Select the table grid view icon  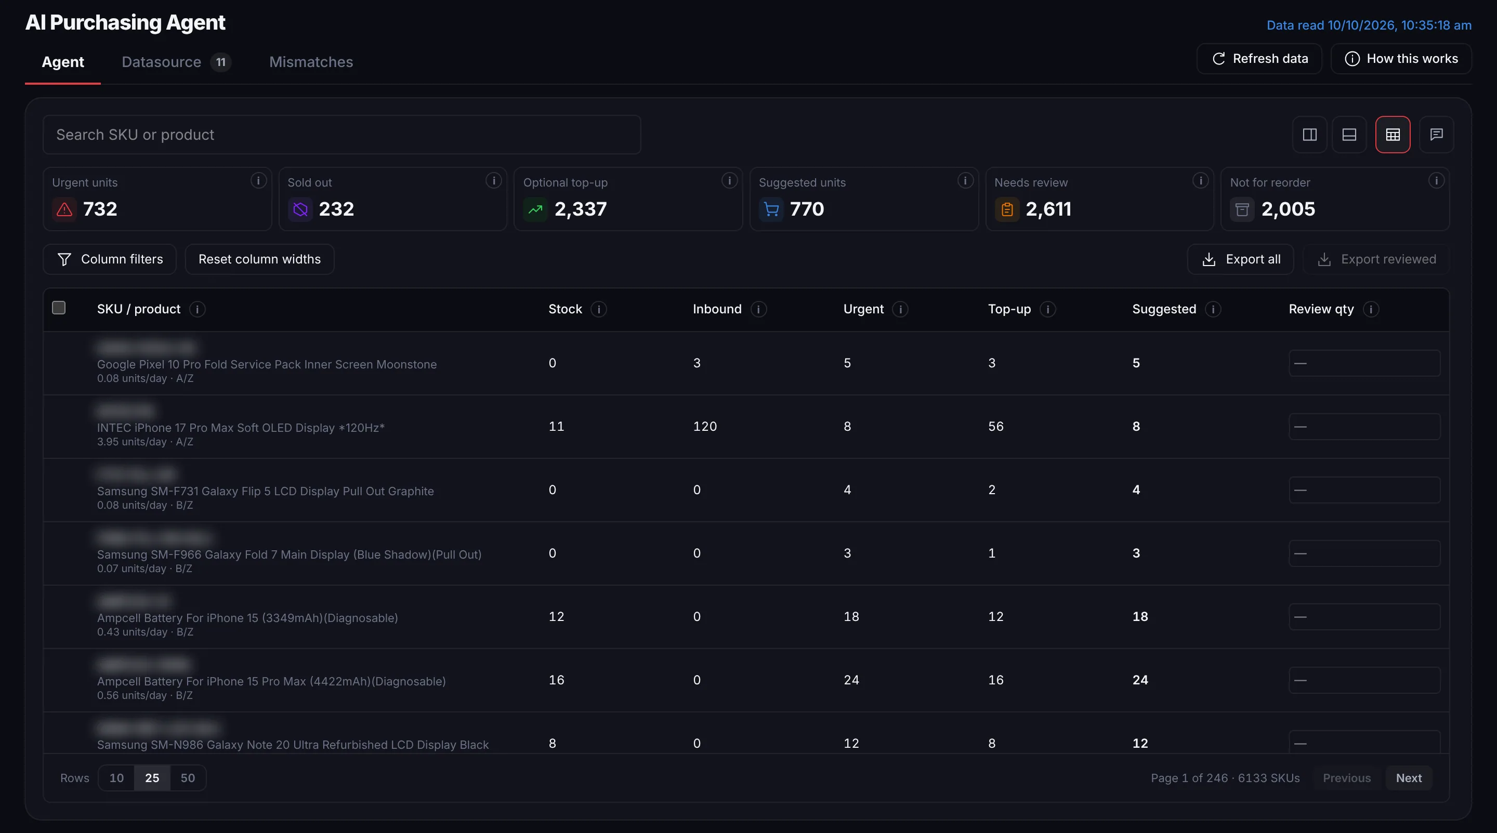point(1393,135)
